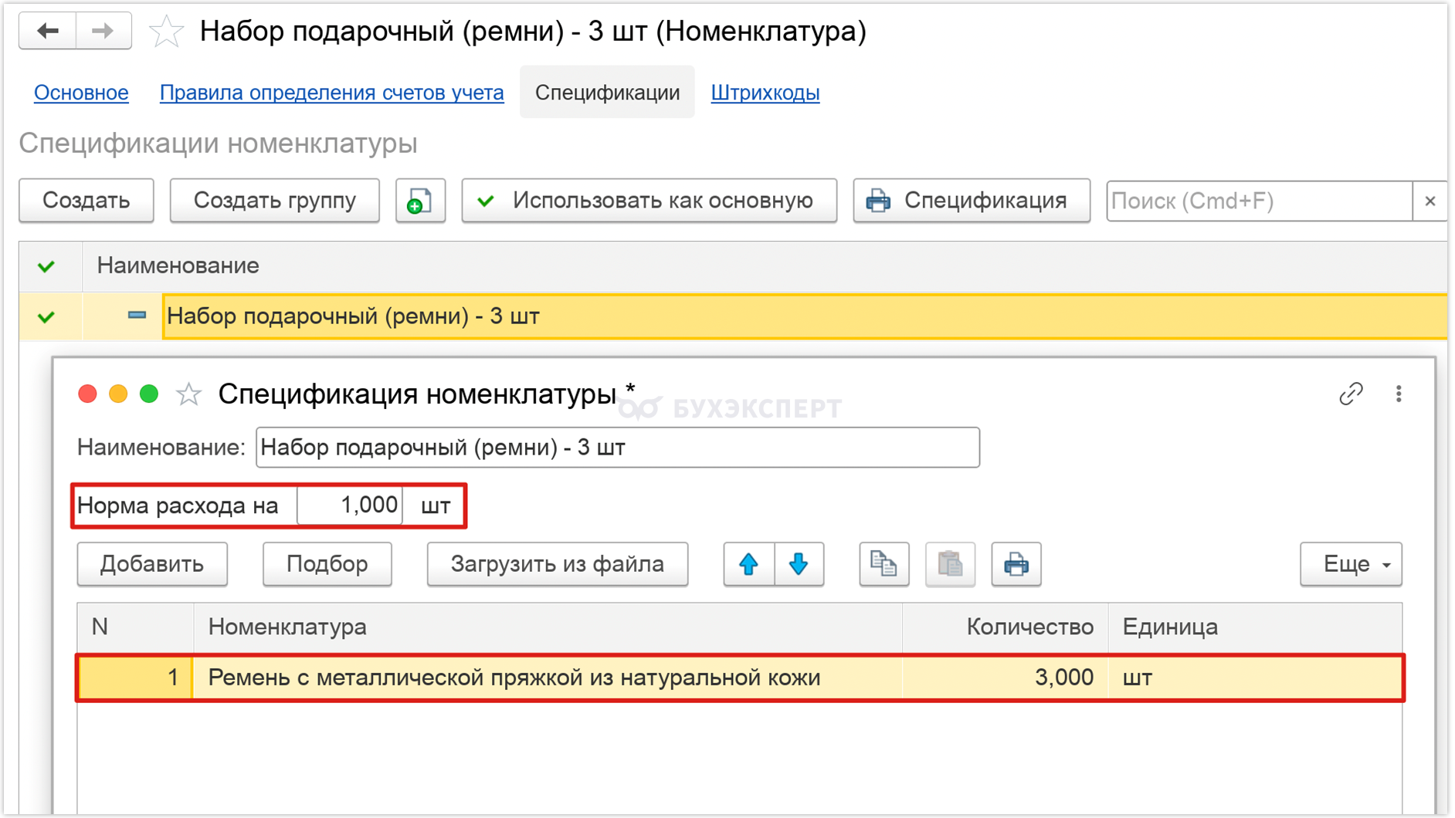Print the specification table with the printer icon

[1016, 564]
